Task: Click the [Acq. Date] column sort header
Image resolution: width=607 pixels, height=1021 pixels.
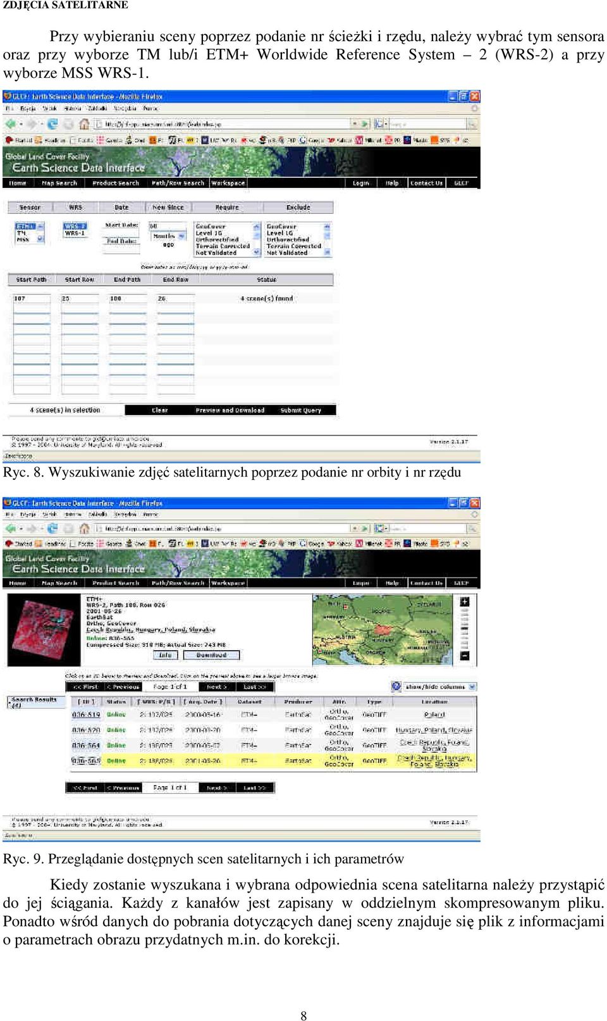Action: (202, 701)
